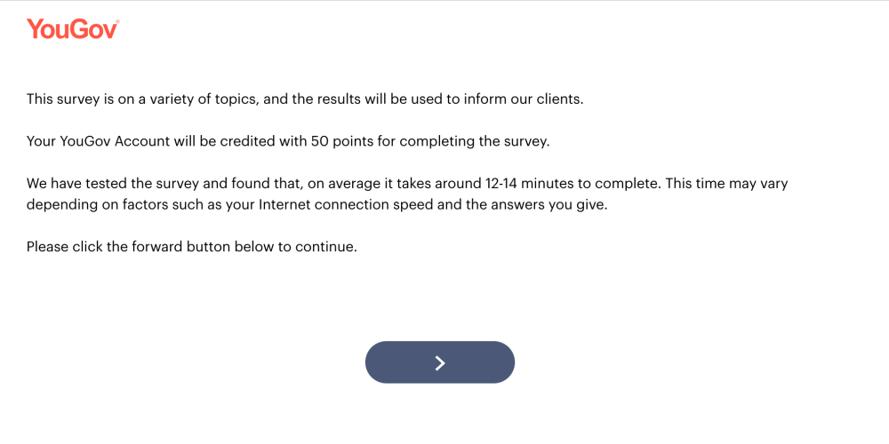Click the white forward chevron arrow
Screen dimensions: 889x444
coord(440,363)
